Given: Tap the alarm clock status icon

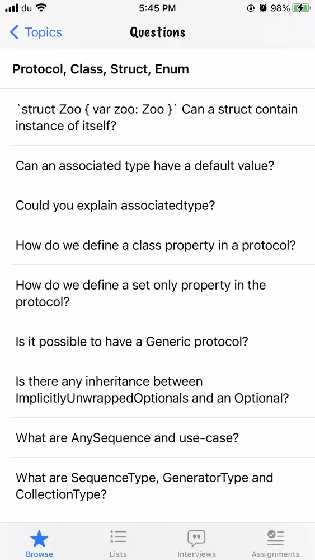Looking at the screenshot, I should [x=264, y=8].
